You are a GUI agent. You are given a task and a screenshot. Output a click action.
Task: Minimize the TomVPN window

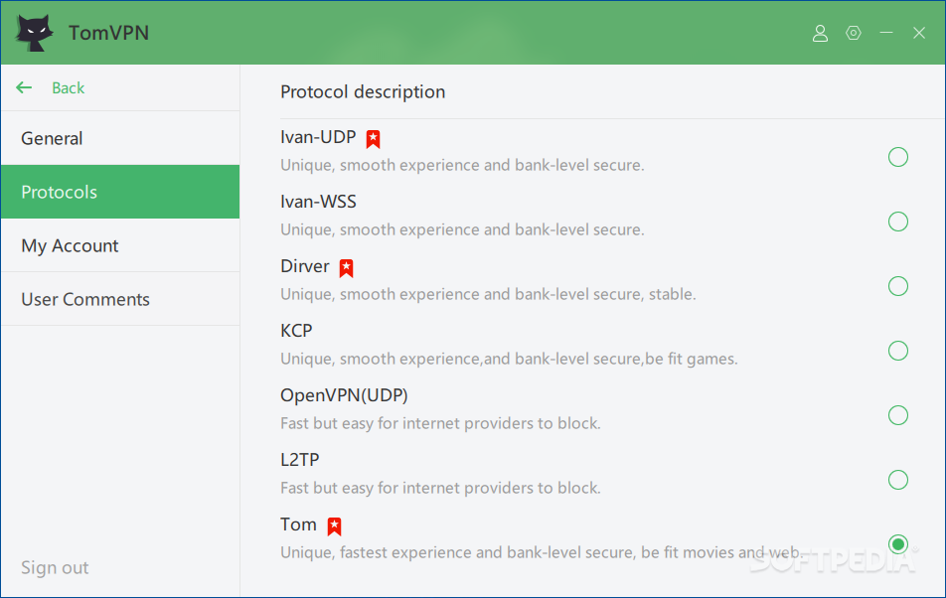pos(886,33)
